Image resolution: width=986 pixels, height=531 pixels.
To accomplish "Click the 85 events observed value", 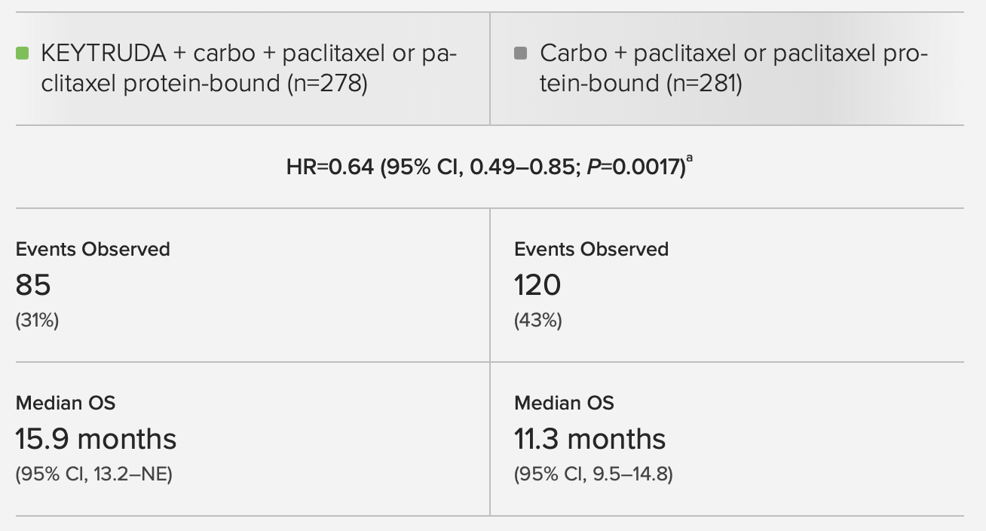I will point(33,285).
